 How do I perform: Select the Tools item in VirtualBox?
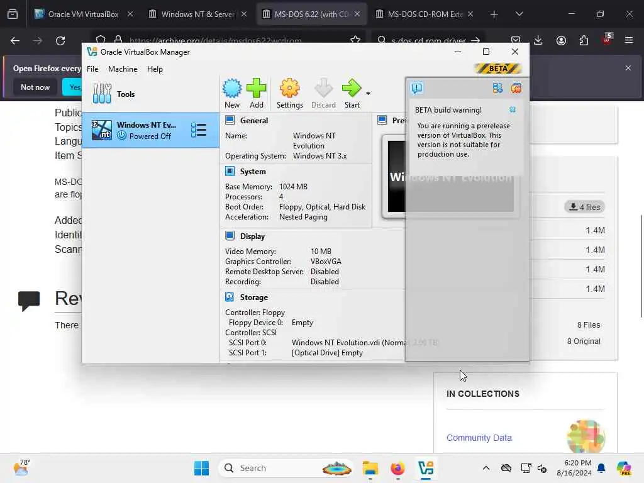tap(150, 94)
